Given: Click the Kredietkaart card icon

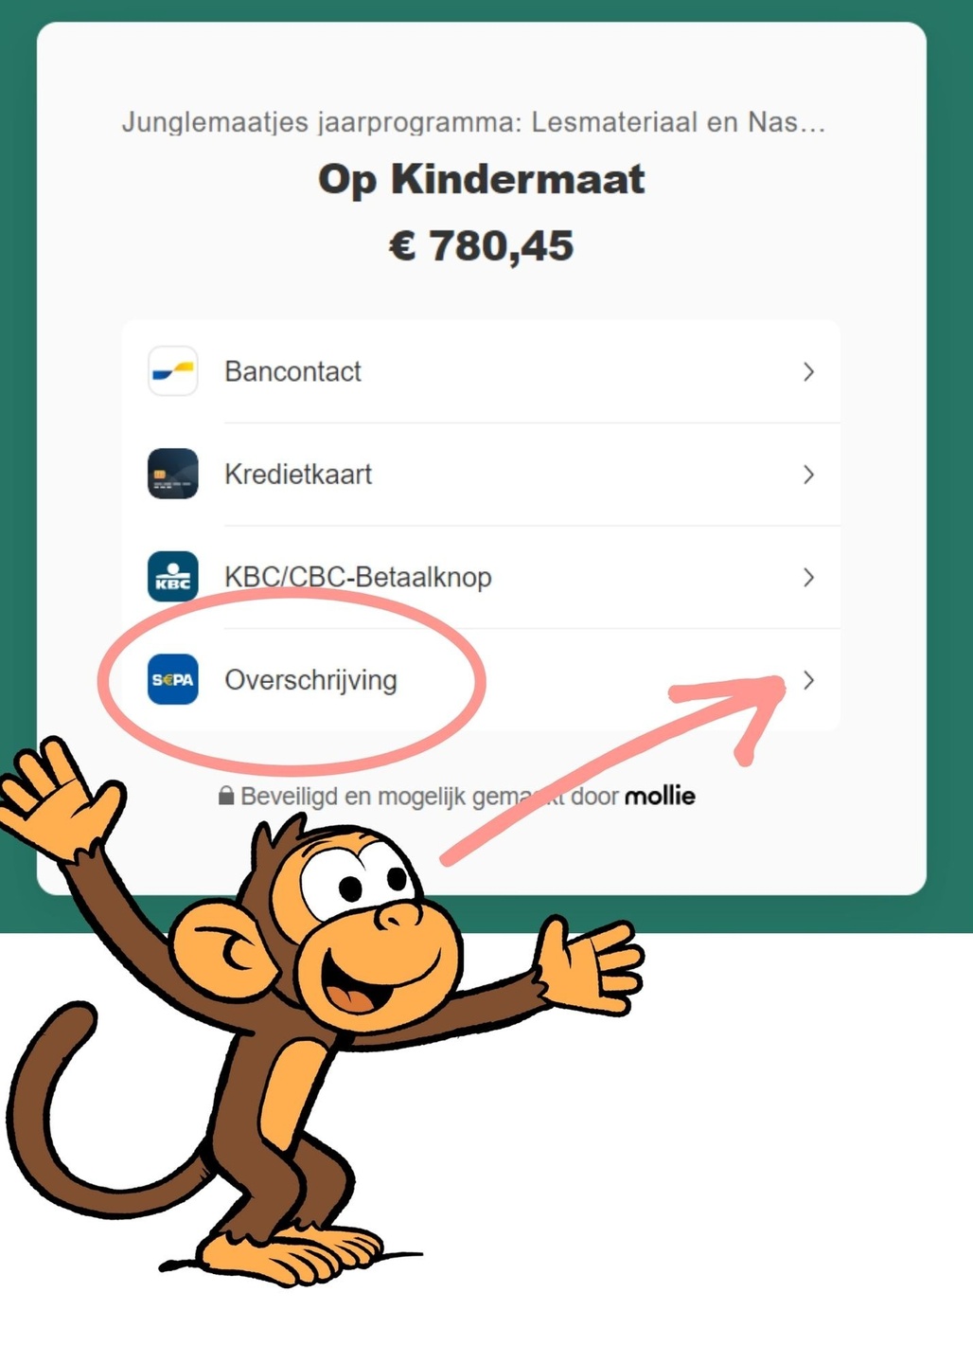Looking at the screenshot, I should 173,474.
